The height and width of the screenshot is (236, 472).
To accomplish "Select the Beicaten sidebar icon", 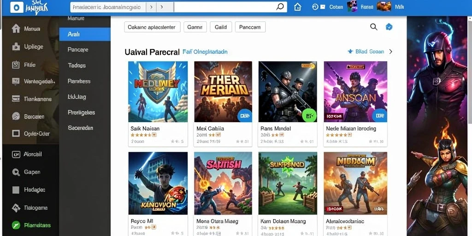I will (x=16, y=116).
